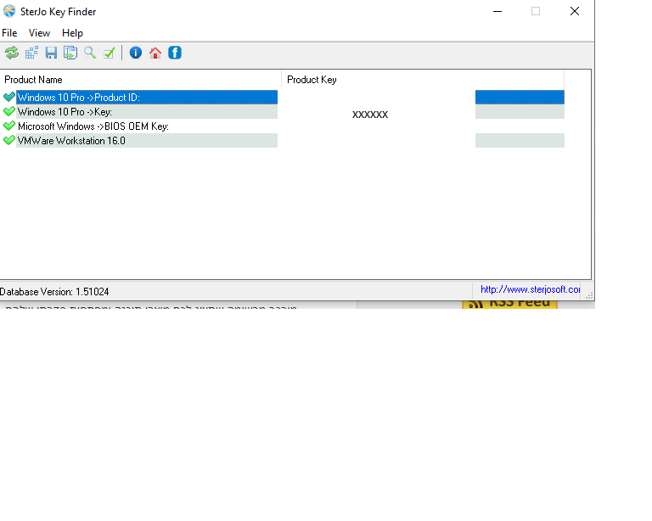Sort by the Product Name column header

(x=141, y=80)
